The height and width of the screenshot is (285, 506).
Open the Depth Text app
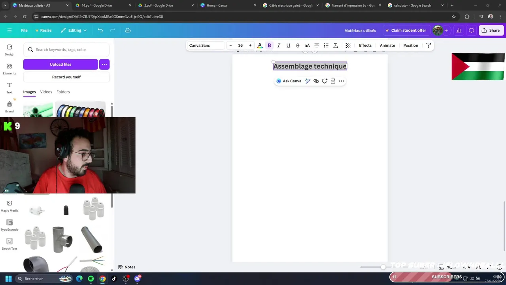(x=9, y=244)
